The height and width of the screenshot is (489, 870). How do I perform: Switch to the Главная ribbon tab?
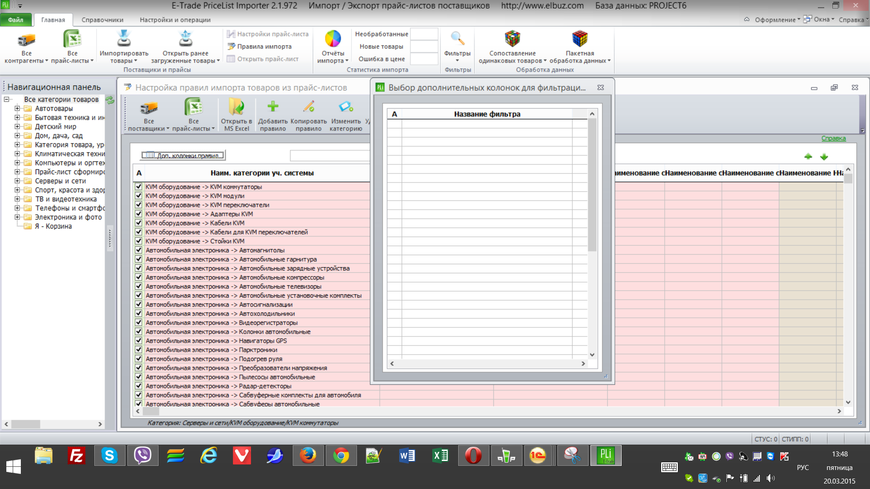53,19
